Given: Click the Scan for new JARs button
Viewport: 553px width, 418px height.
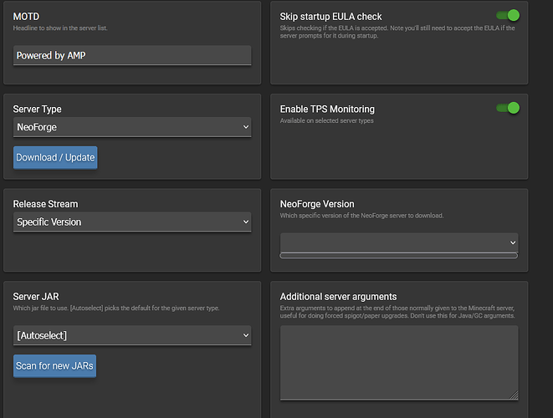Looking at the screenshot, I should (x=55, y=366).
